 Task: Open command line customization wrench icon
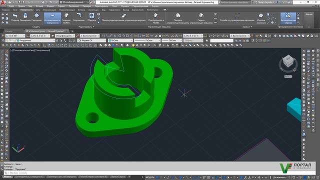point(2,169)
